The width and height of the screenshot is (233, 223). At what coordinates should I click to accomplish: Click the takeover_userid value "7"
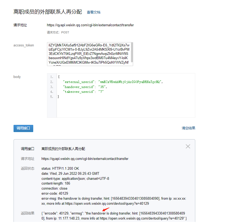(x=101, y=92)
